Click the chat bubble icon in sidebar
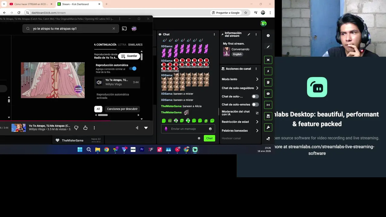 [x=268, y=94]
